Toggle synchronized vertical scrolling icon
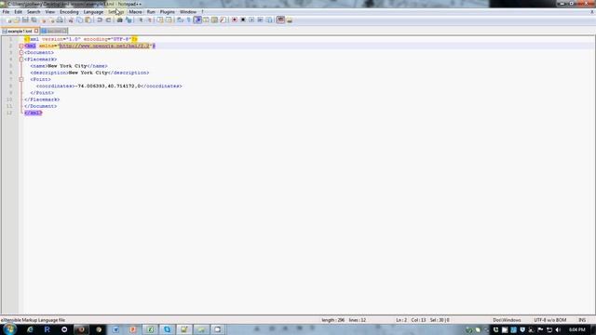The height and width of the screenshot is (335, 596). pos(160,20)
